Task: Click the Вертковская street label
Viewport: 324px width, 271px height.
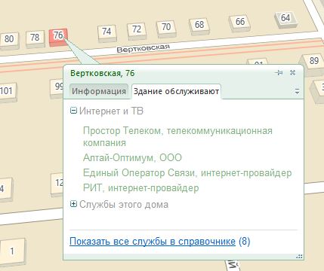Action: [143, 48]
